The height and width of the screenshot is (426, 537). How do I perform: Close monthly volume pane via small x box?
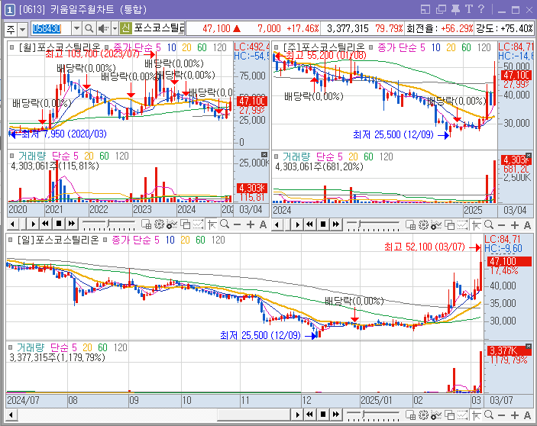(x=264, y=155)
